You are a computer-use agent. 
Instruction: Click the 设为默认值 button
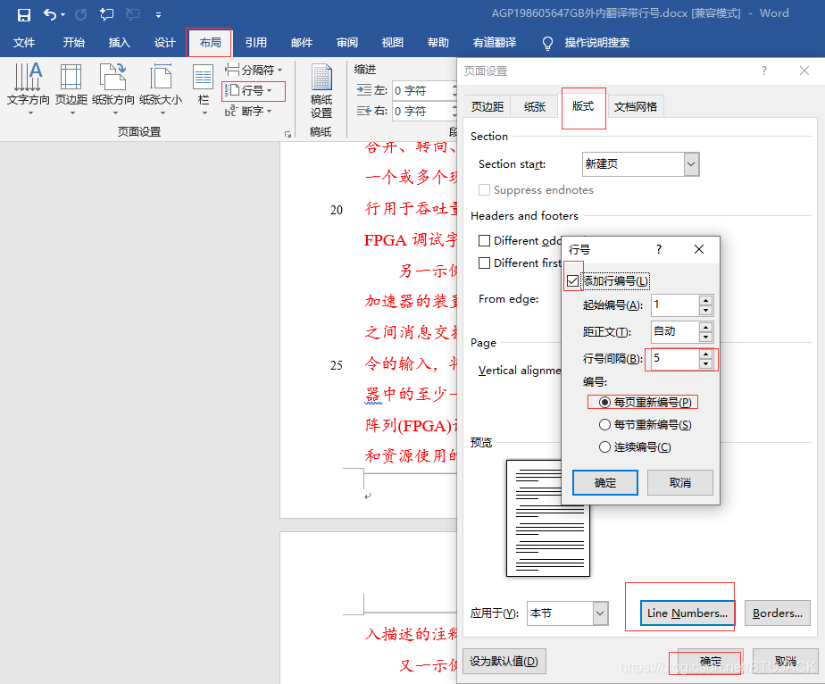tap(504, 662)
